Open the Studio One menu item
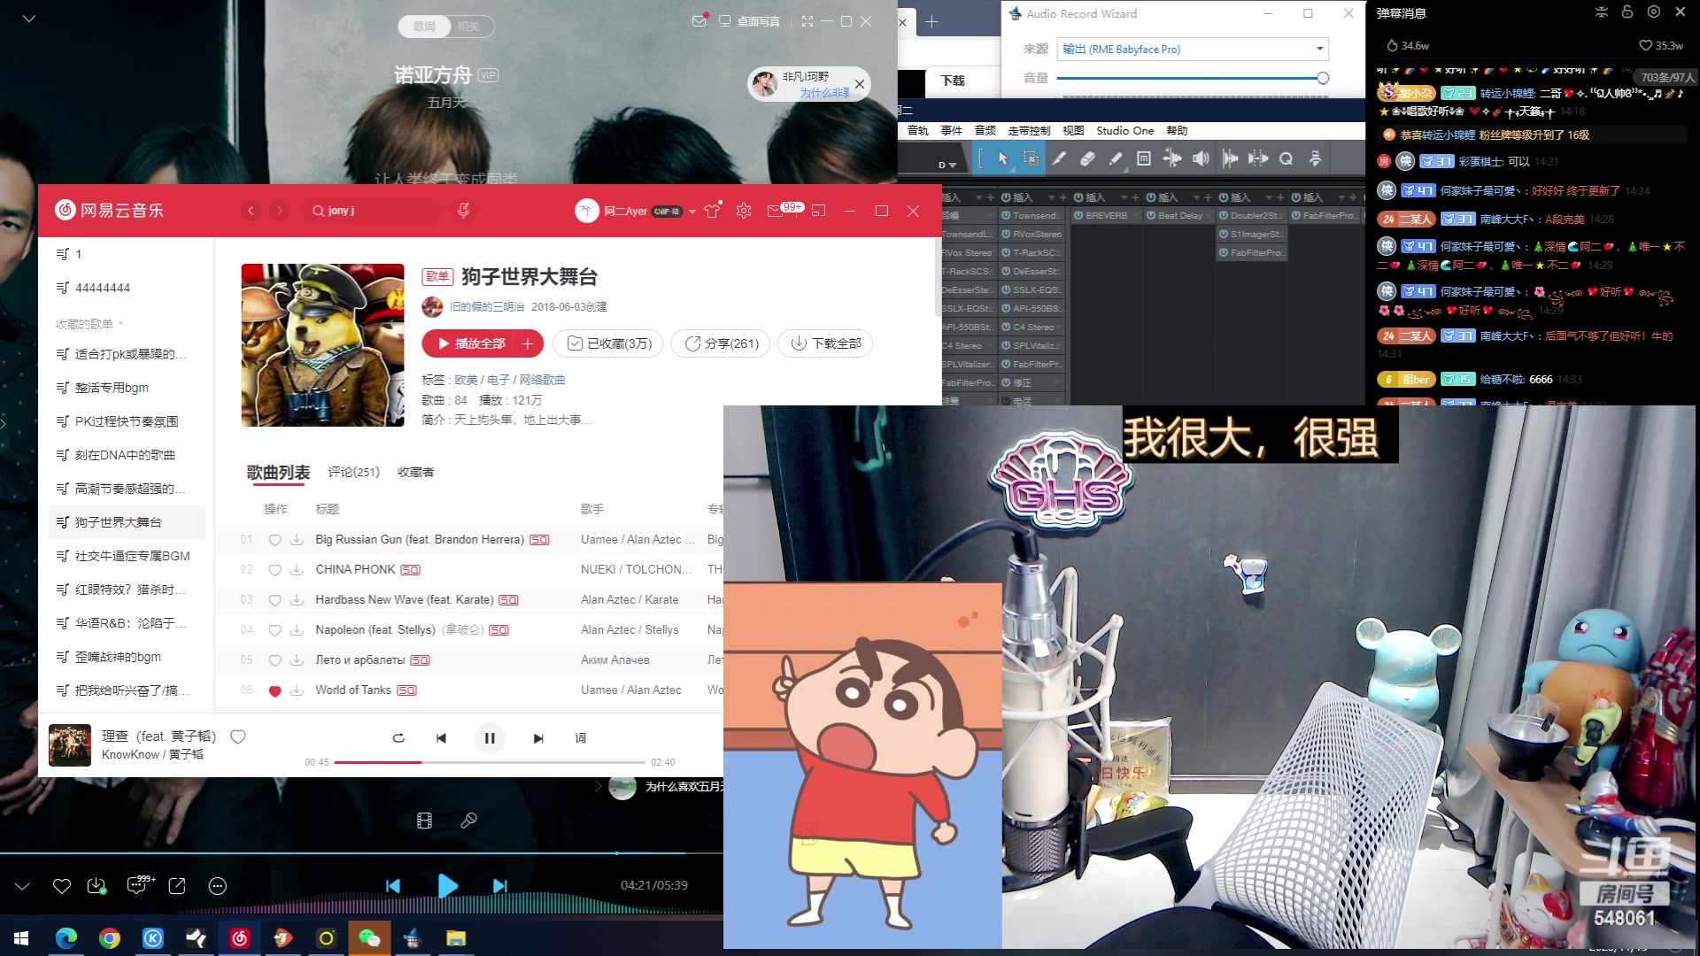Screen dimensions: 1700x956 (x=1124, y=131)
